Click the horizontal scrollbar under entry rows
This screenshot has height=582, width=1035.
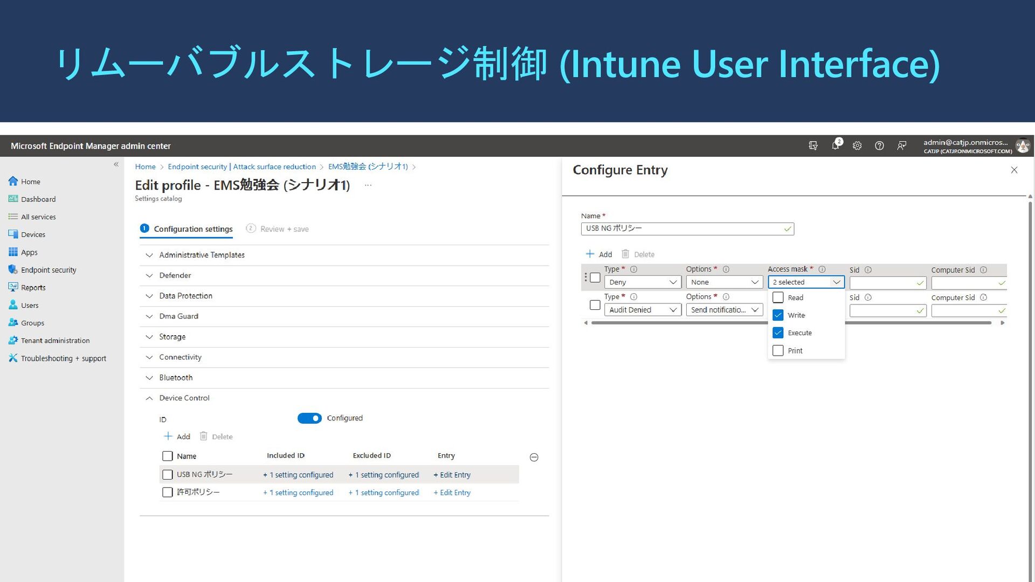pyautogui.click(x=791, y=323)
